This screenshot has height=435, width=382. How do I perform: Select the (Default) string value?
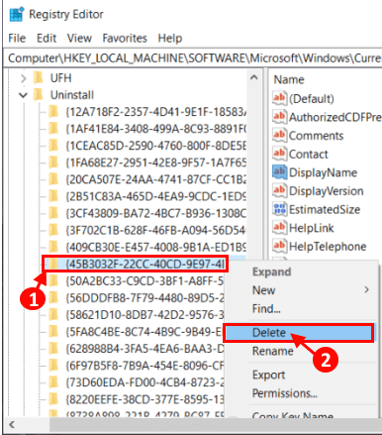(x=312, y=99)
